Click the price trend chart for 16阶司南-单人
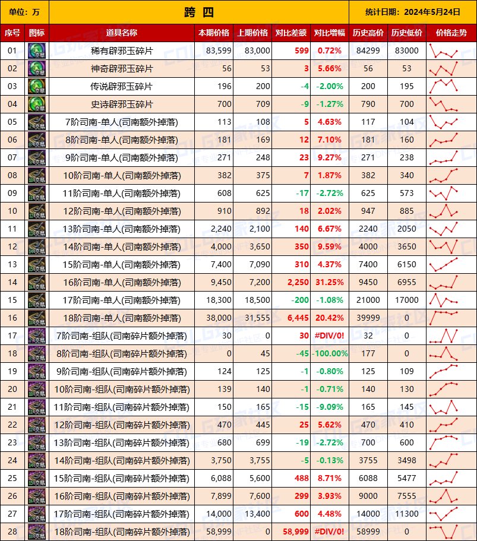 pyautogui.click(x=444, y=283)
